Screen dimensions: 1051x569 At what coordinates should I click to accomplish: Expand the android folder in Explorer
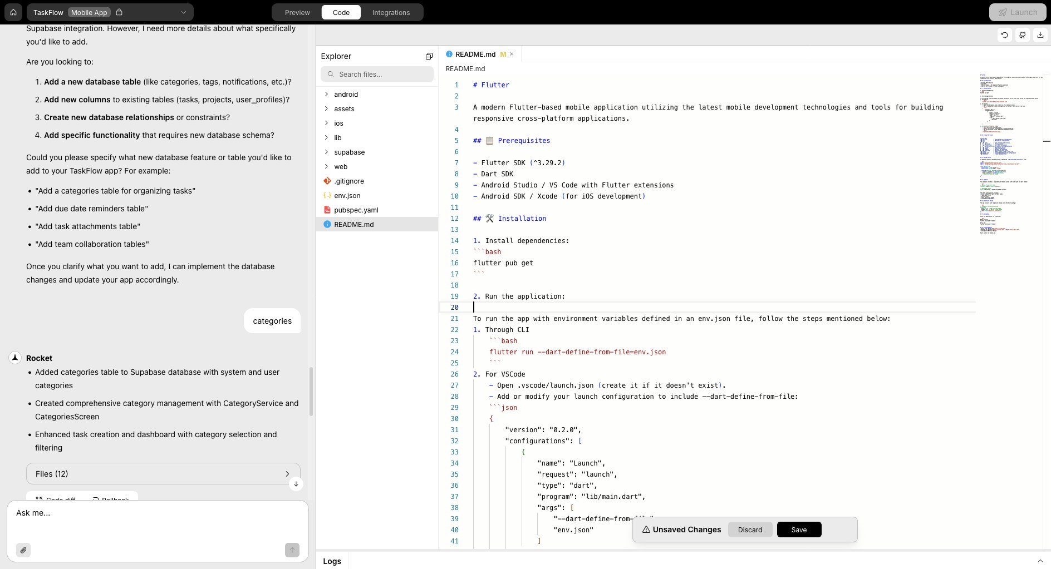point(326,94)
